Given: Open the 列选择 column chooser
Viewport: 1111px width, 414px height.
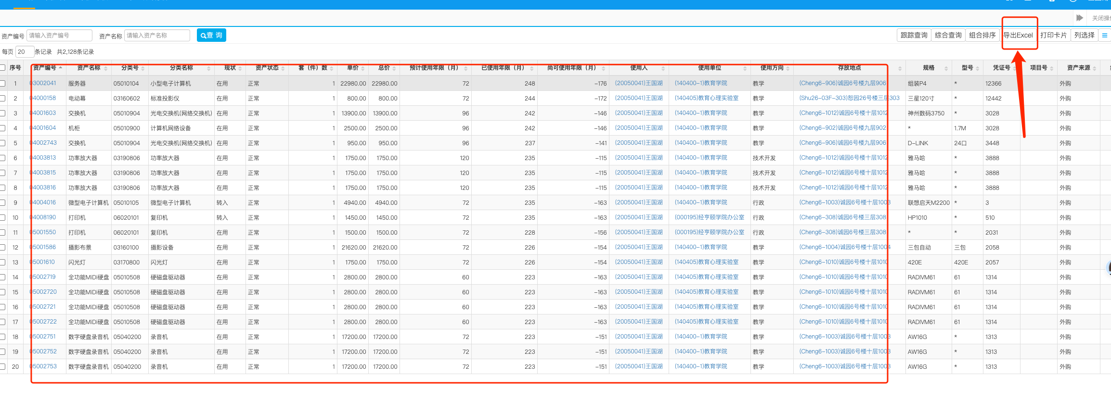Looking at the screenshot, I should (x=1084, y=36).
